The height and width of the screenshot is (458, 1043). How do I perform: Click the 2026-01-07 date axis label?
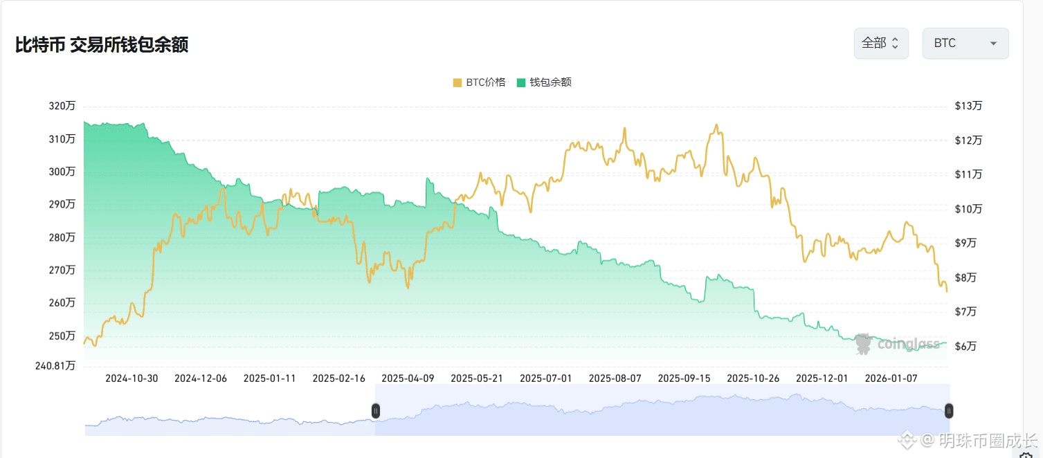point(891,378)
